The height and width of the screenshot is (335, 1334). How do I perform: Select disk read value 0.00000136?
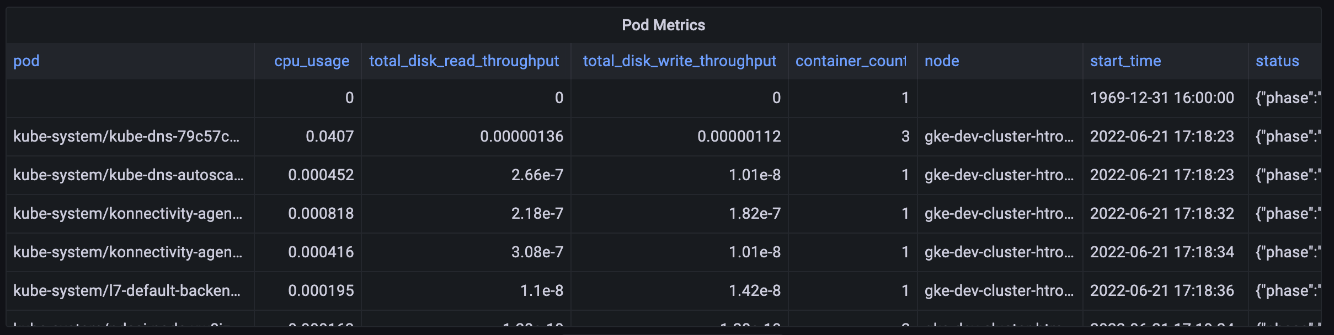(521, 136)
